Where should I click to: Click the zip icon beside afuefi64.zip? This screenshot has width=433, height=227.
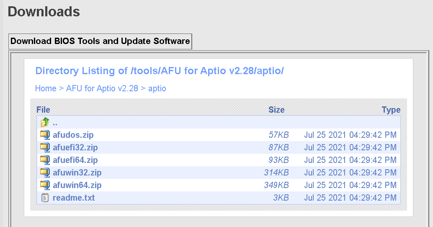45,160
